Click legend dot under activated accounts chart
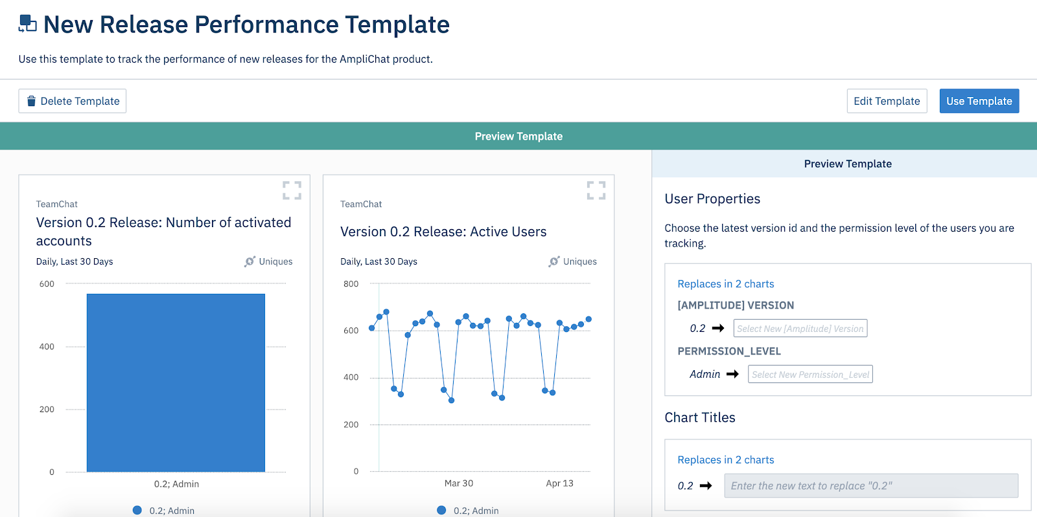The width and height of the screenshot is (1037, 517). [x=137, y=510]
